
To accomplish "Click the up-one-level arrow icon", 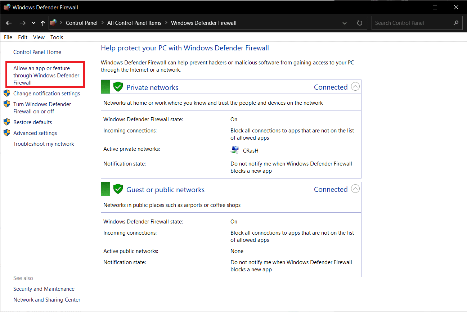I will pos(43,23).
